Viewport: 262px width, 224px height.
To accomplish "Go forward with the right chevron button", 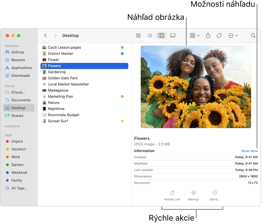I will pyautogui.click(x=55, y=35).
